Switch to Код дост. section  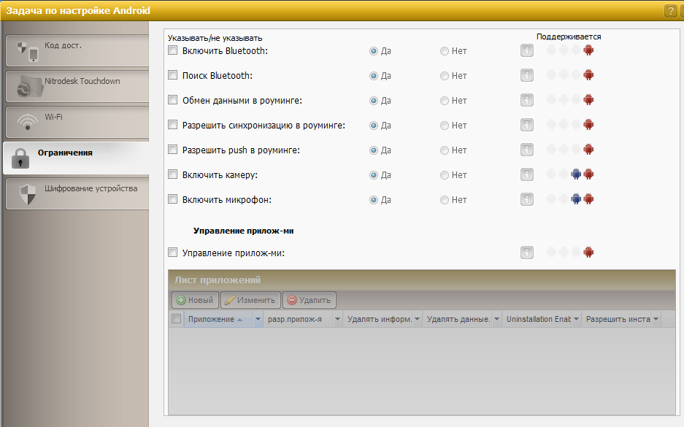tap(77, 50)
